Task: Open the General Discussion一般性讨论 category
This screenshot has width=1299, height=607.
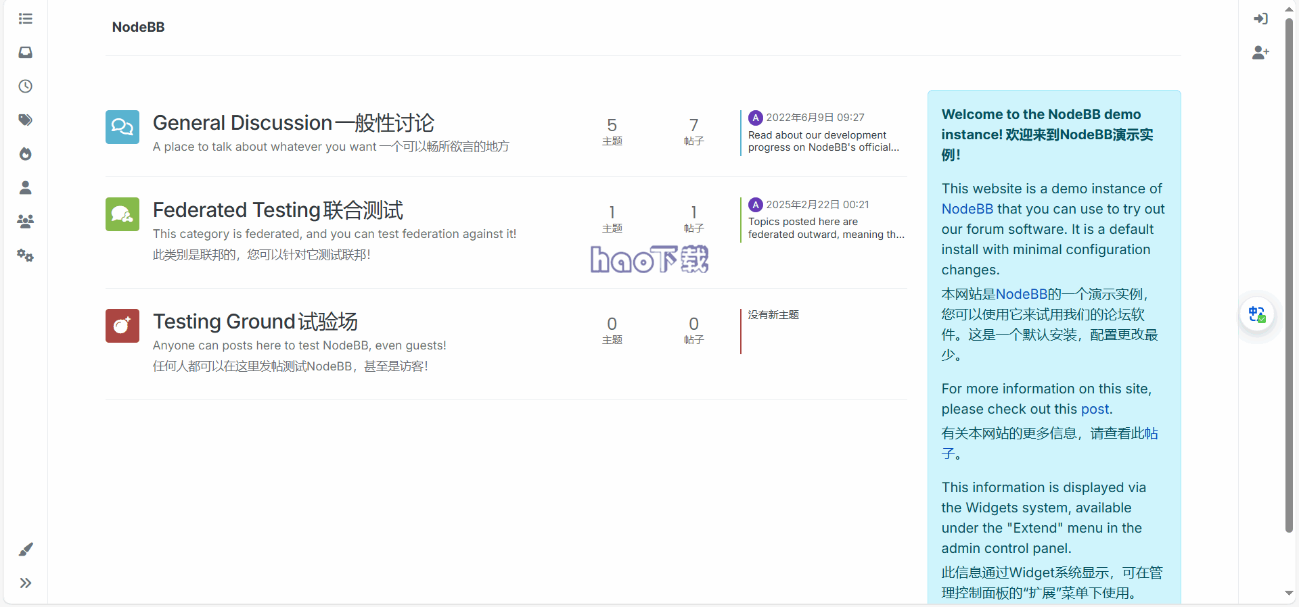Action: click(x=294, y=123)
